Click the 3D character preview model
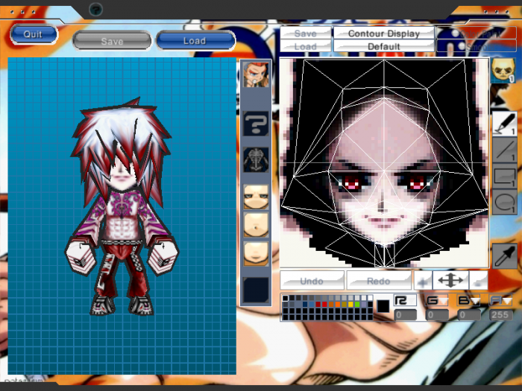Screen dimensions: 522x391 (122, 206)
